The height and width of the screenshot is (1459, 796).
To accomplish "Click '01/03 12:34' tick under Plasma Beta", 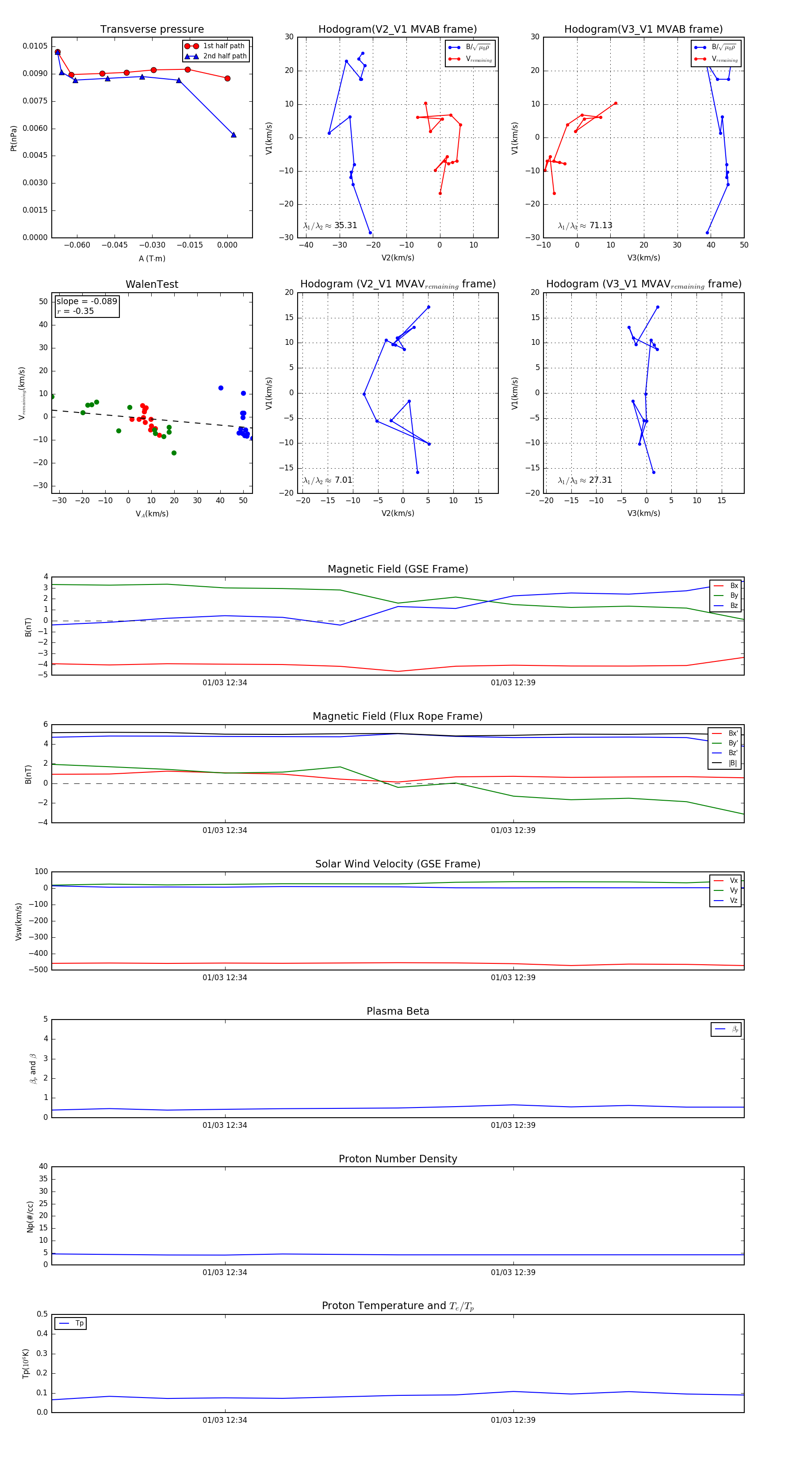I will (225, 1125).
